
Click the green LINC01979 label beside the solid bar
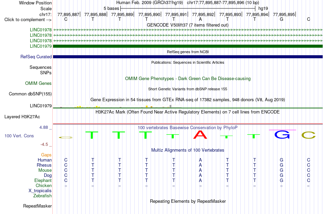41,46
